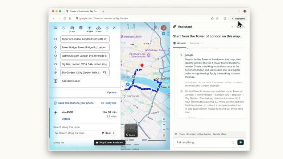Toggle the Assistant panel button
Image resolution: width=283 pixels, height=159 pixels.
(x=238, y=19)
